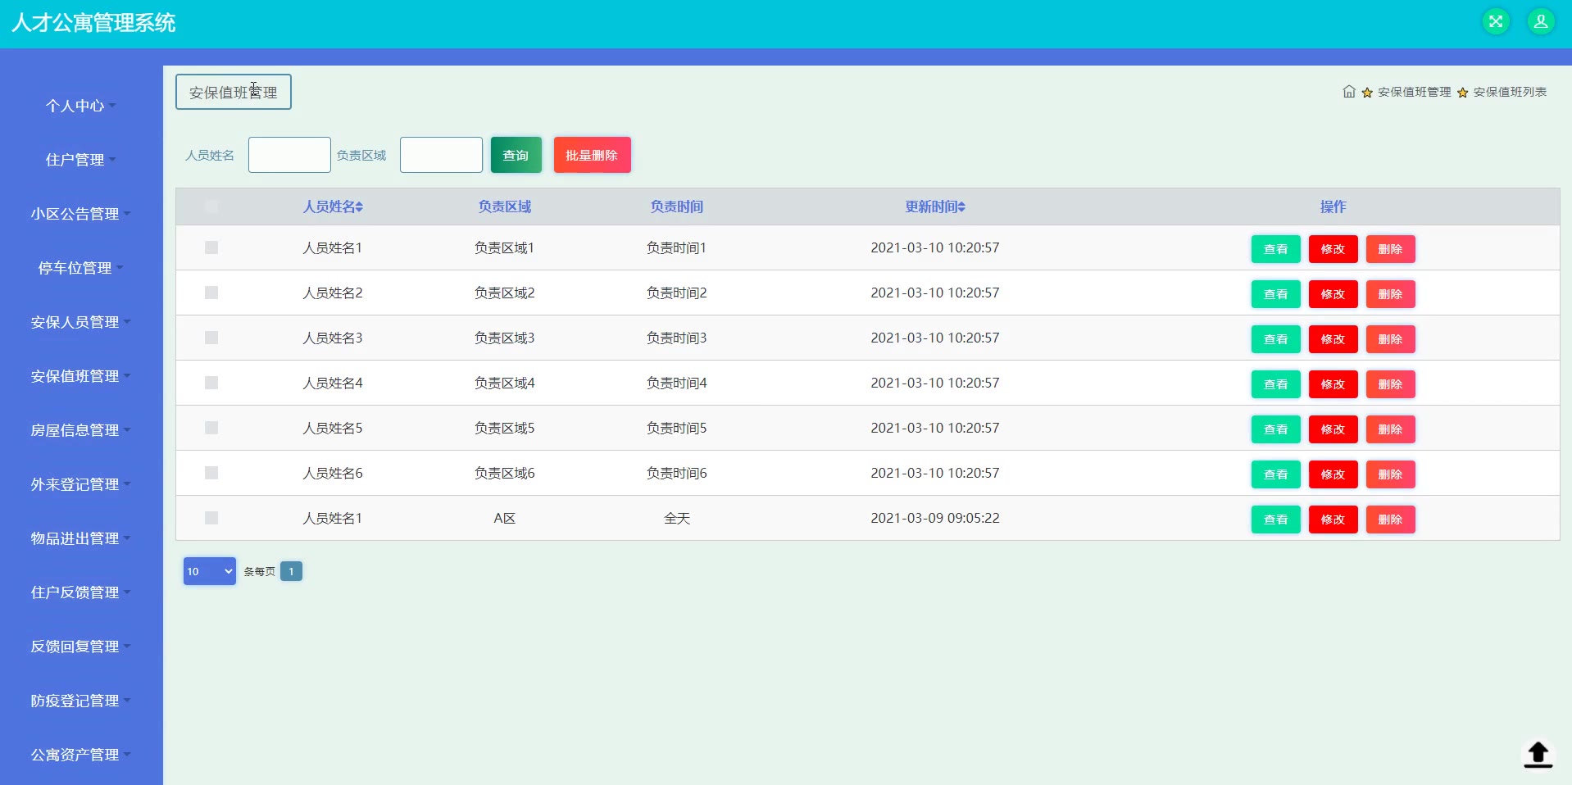Select the checkbox for the A区 row
The image size is (1572, 785).
point(211,518)
